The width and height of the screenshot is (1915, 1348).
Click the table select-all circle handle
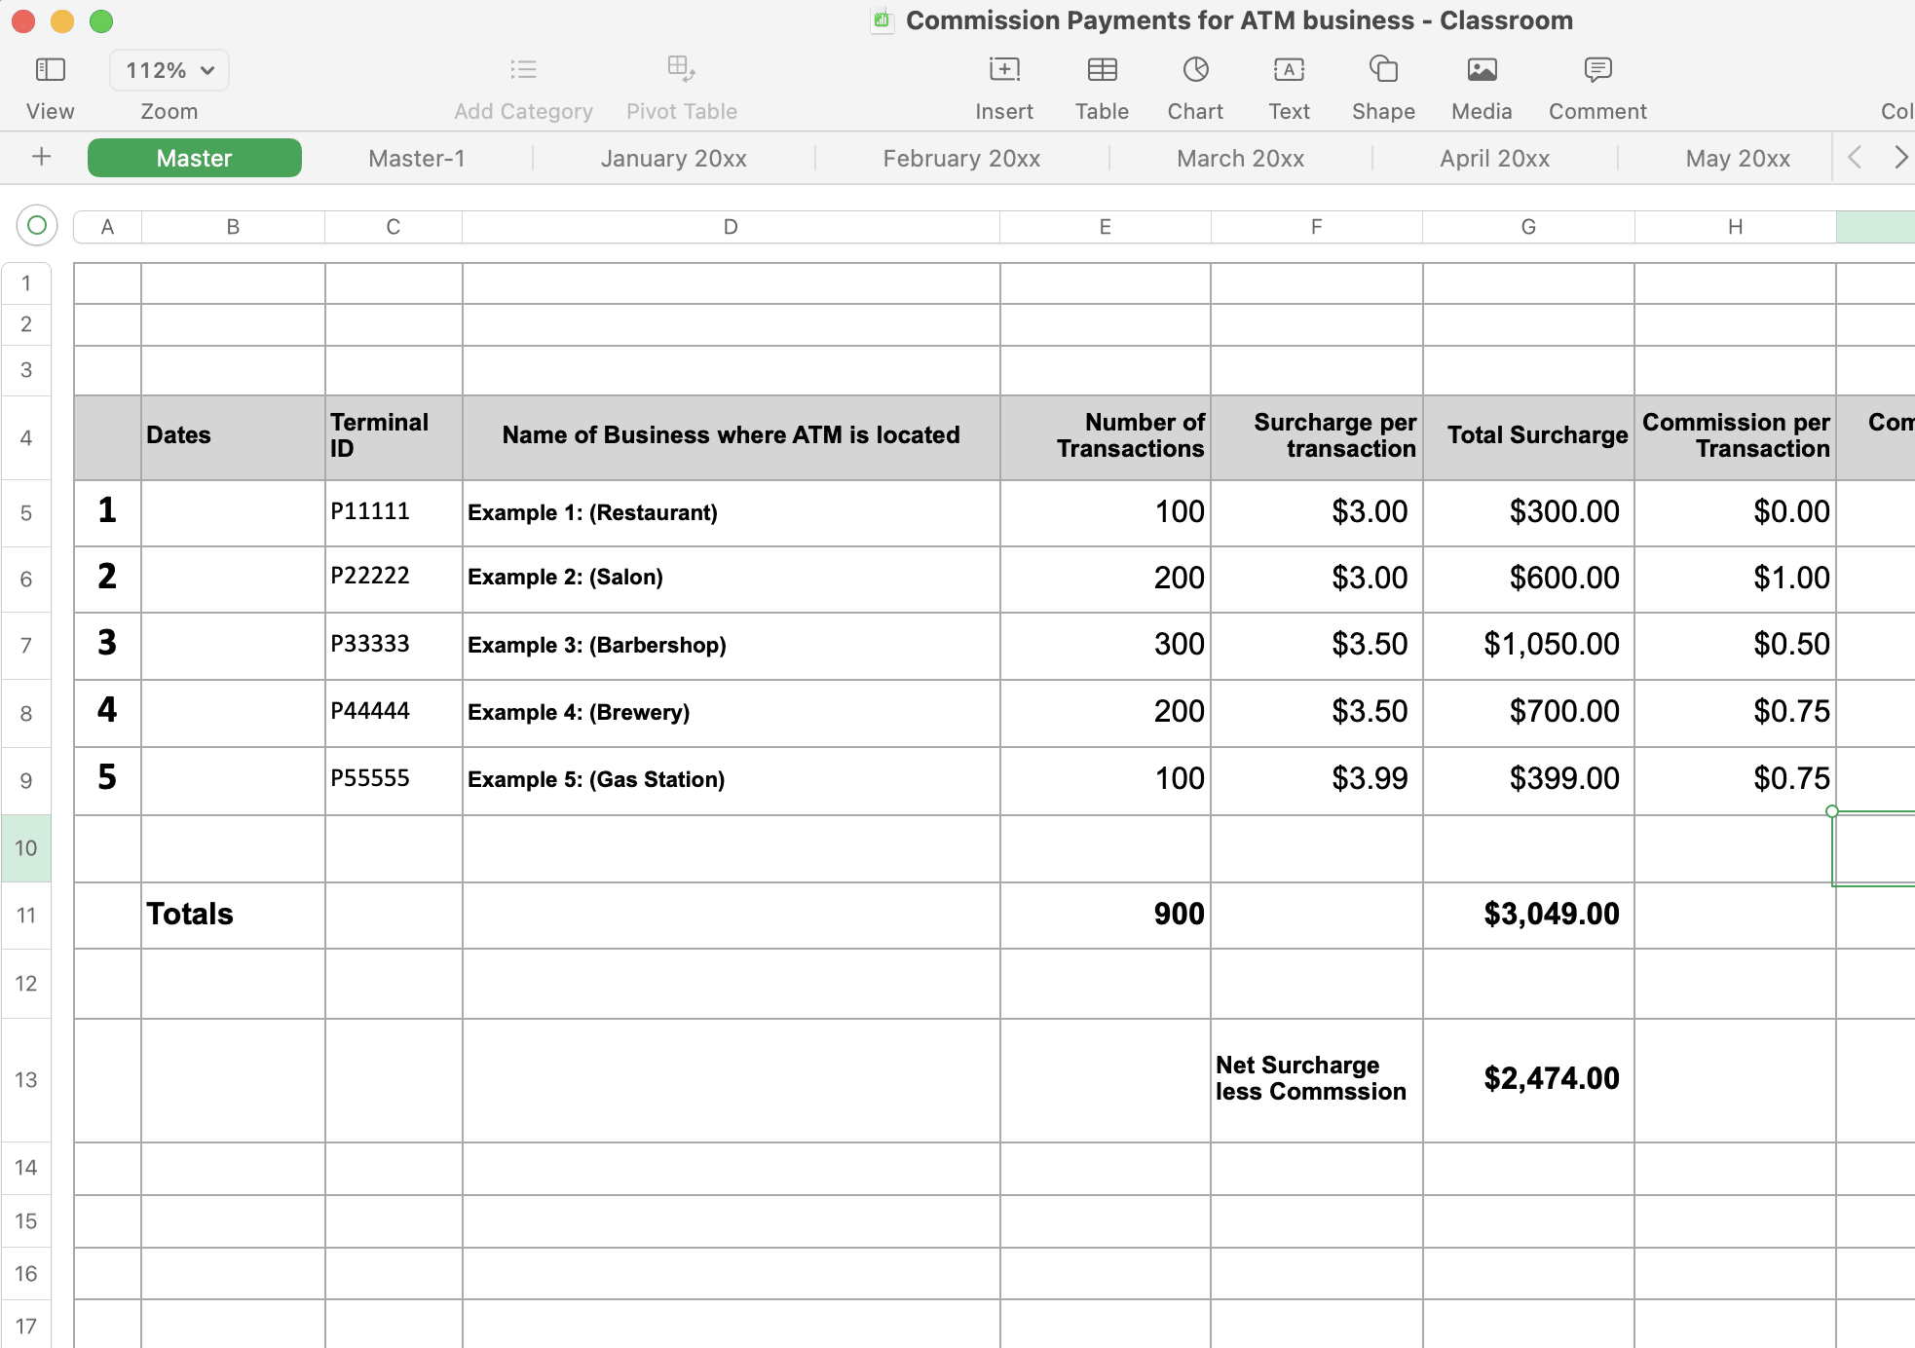coord(37,226)
